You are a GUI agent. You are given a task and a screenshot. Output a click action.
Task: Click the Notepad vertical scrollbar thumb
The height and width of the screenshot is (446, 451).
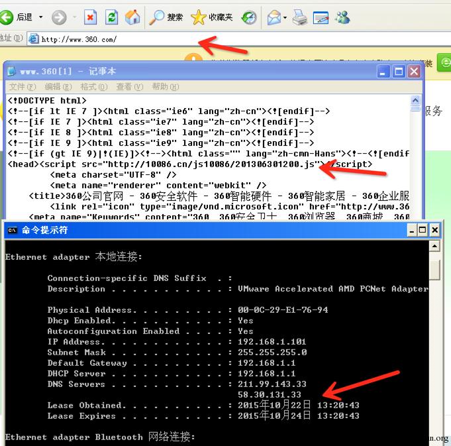(x=415, y=109)
